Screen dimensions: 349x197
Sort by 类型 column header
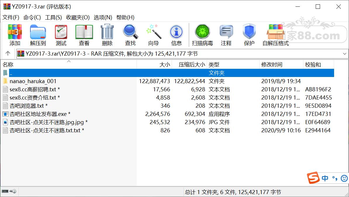click(x=233, y=65)
